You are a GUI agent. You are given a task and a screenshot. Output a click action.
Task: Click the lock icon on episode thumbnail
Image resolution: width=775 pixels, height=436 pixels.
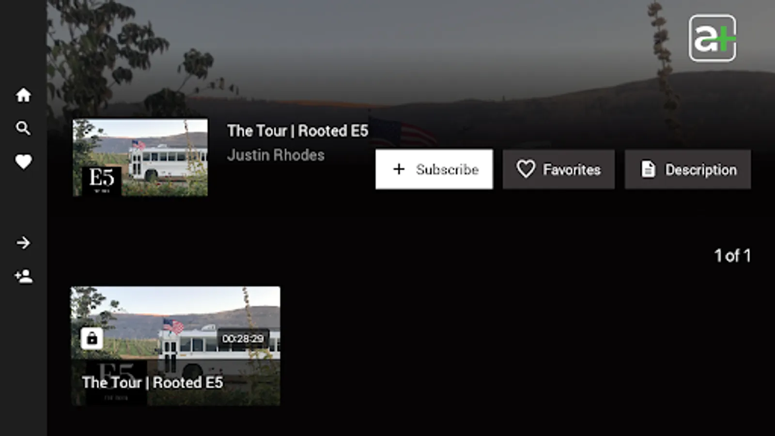pyautogui.click(x=92, y=338)
